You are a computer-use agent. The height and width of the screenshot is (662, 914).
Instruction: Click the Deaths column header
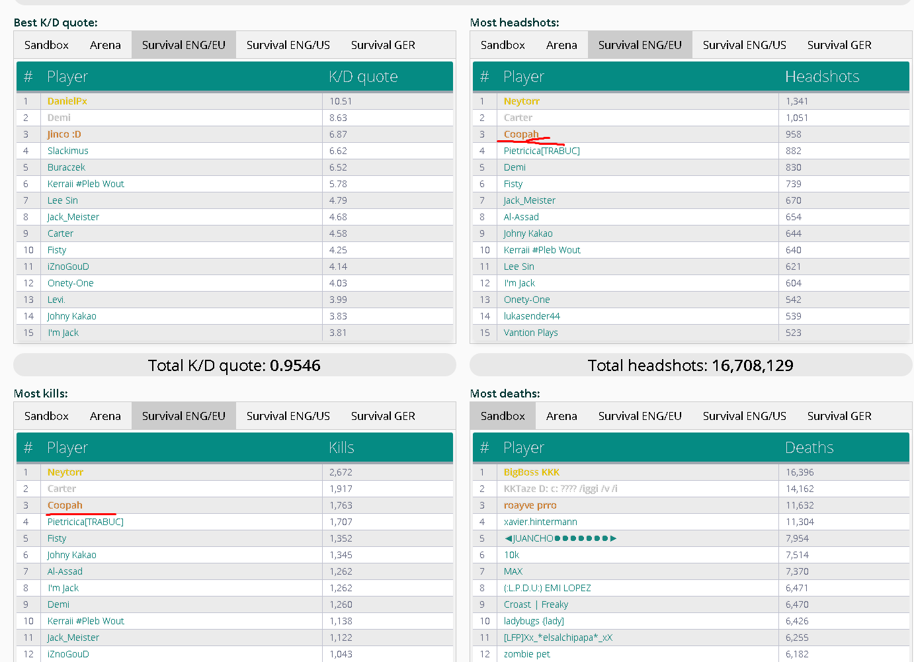coord(809,448)
